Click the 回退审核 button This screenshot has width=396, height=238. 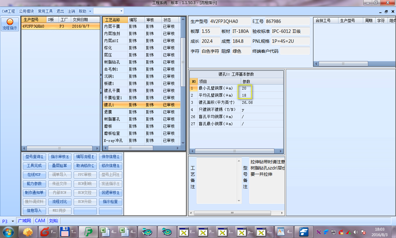110,193
